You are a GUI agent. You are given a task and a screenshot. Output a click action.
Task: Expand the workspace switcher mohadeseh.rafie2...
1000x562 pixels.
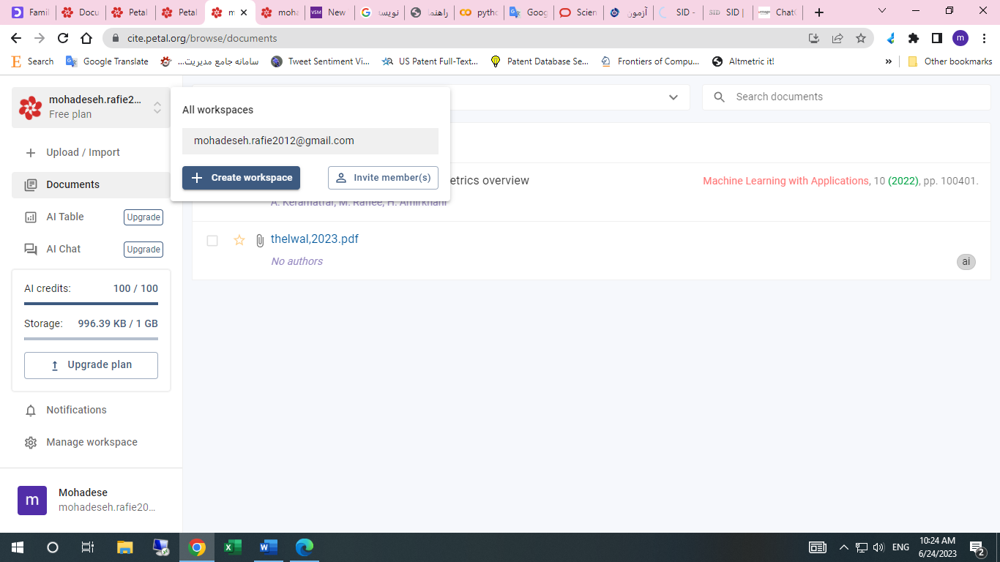[91, 108]
